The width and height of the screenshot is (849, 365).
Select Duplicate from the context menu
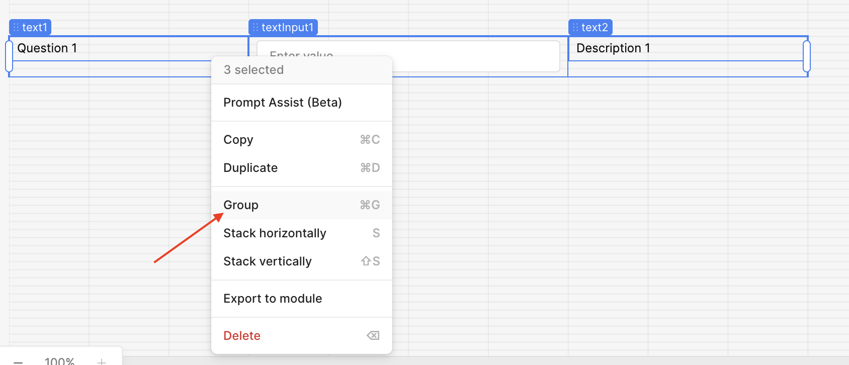pos(250,168)
